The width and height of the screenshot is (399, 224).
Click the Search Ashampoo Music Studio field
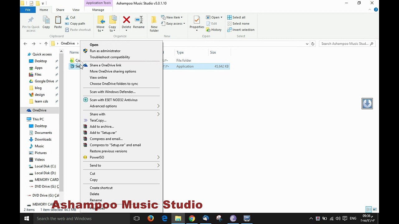pos(347,44)
